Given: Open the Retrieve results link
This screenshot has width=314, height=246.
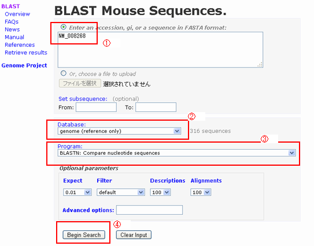Looking at the screenshot, I should coord(26,53).
